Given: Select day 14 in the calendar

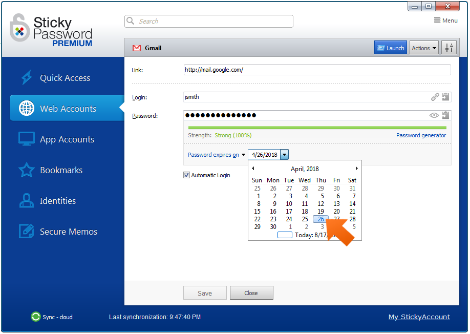Looking at the screenshot, I should [352, 204].
